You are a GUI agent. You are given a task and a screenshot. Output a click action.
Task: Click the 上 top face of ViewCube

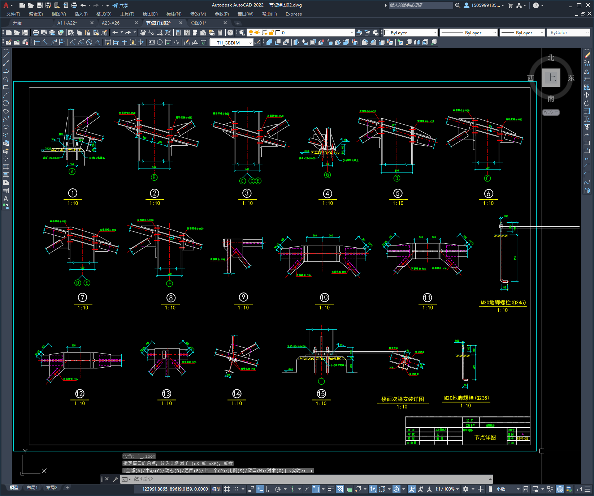tap(551, 78)
